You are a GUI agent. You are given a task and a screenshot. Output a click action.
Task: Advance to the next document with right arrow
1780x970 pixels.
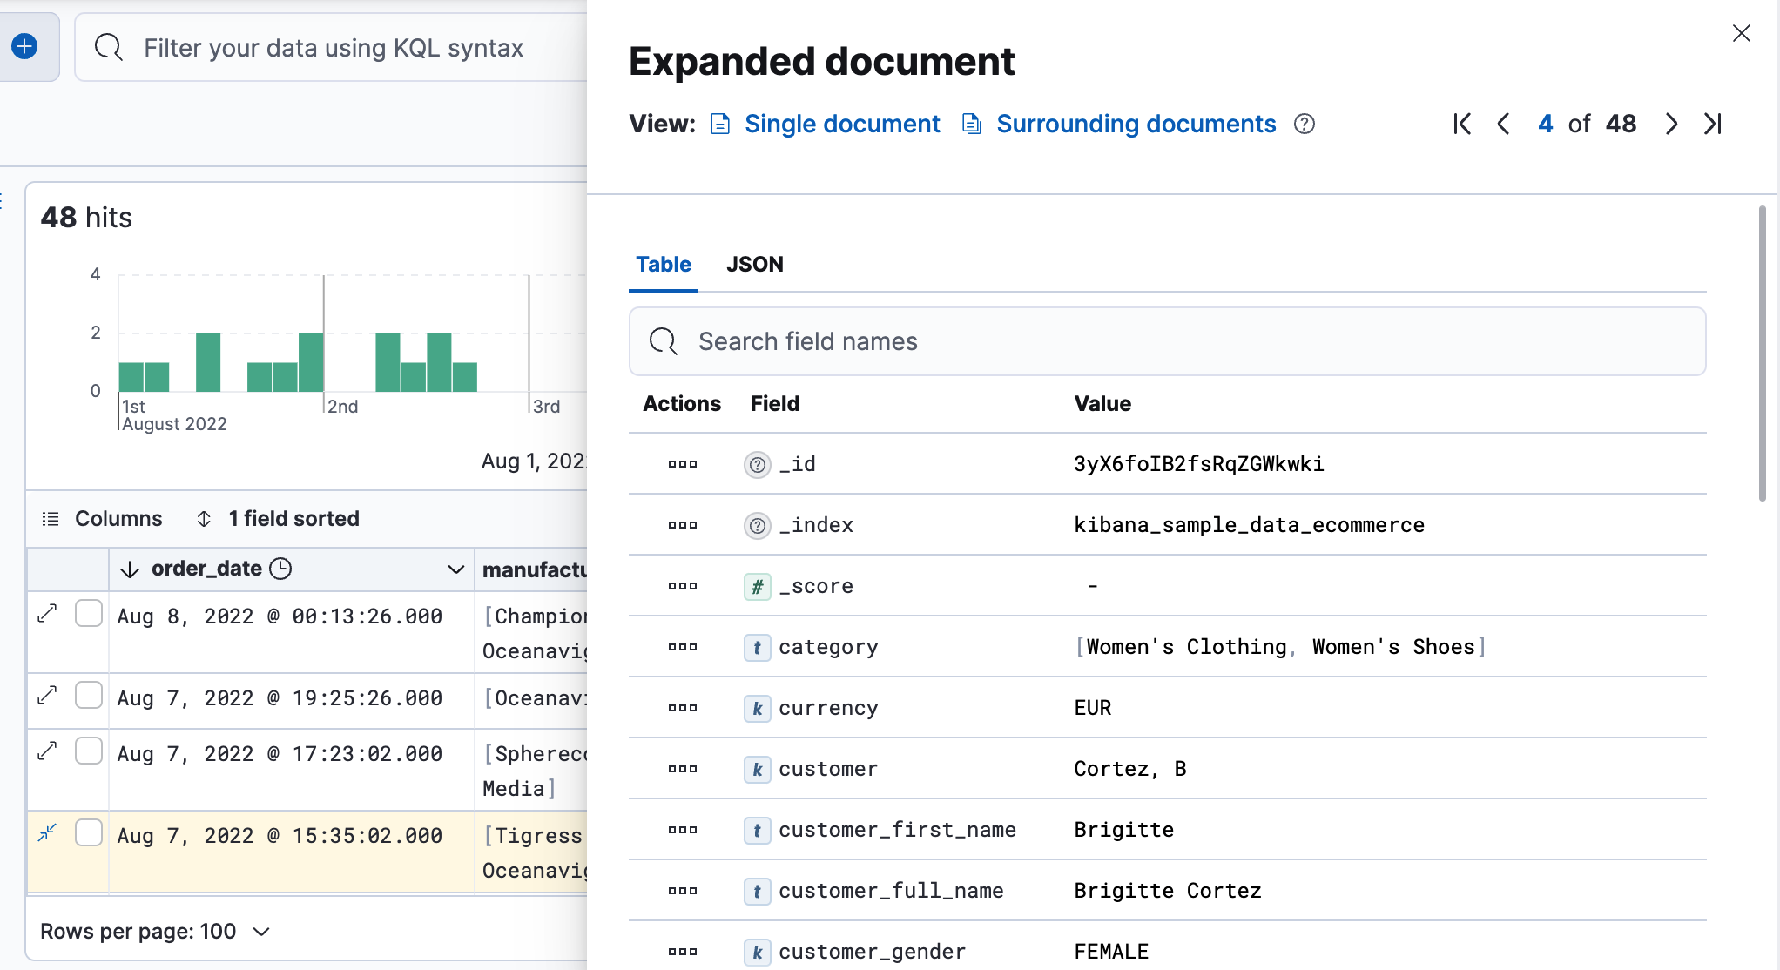pyautogui.click(x=1670, y=124)
